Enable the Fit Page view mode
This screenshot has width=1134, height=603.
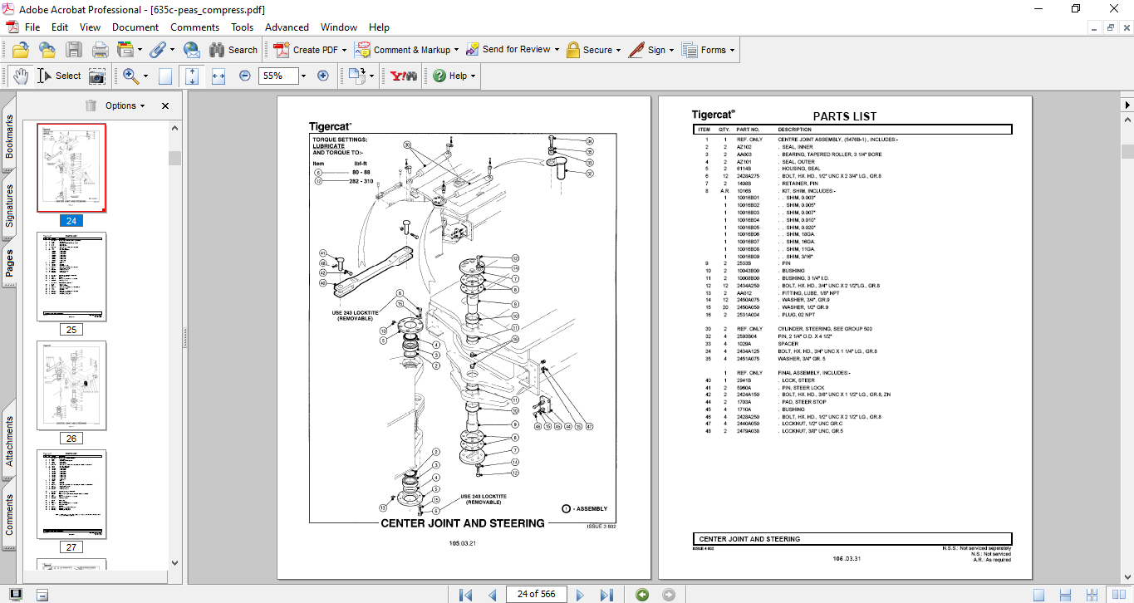point(192,76)
